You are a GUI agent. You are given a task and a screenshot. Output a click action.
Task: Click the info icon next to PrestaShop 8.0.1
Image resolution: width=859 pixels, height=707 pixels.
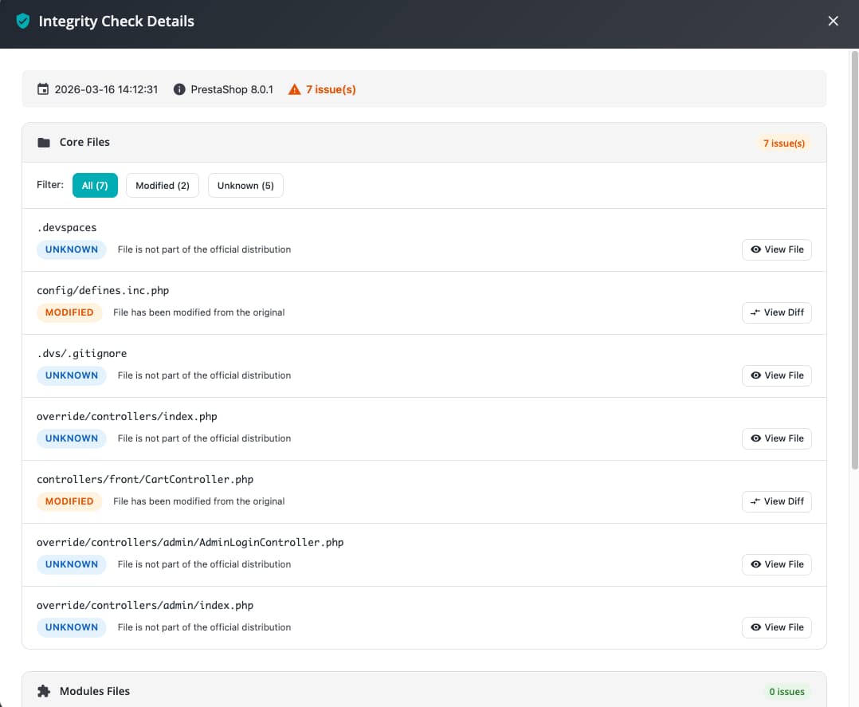179,89
